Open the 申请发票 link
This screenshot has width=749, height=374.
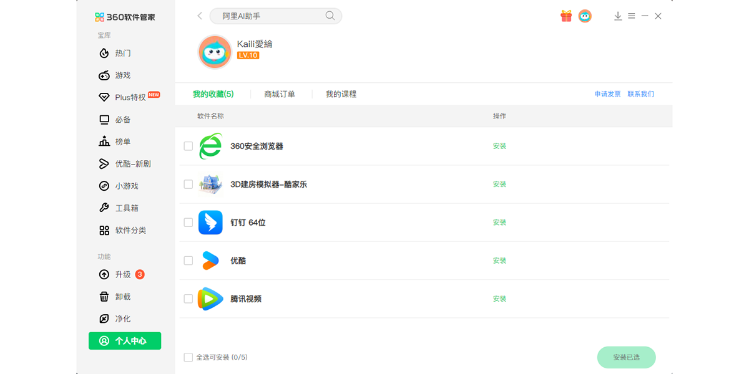(607, 94)
